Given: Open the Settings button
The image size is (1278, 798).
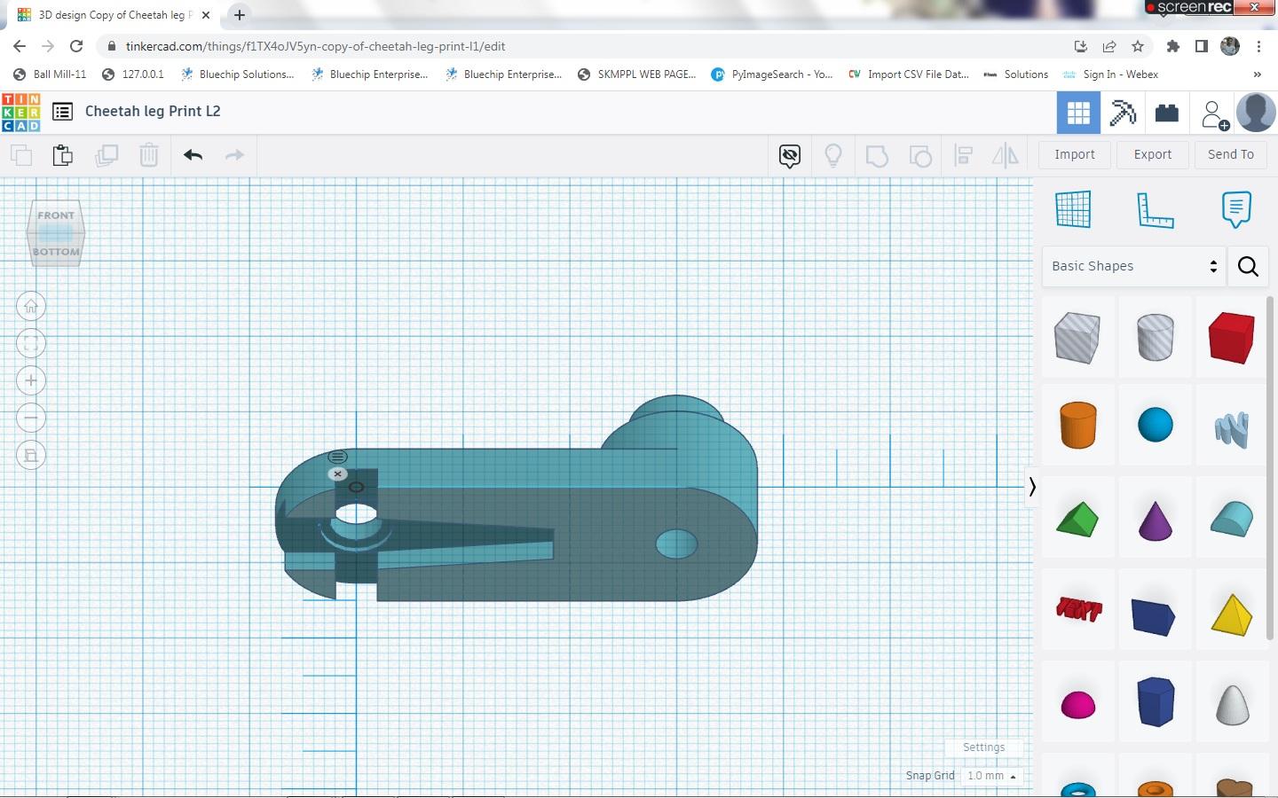Looking at the screenshot, I should point(983,747).
